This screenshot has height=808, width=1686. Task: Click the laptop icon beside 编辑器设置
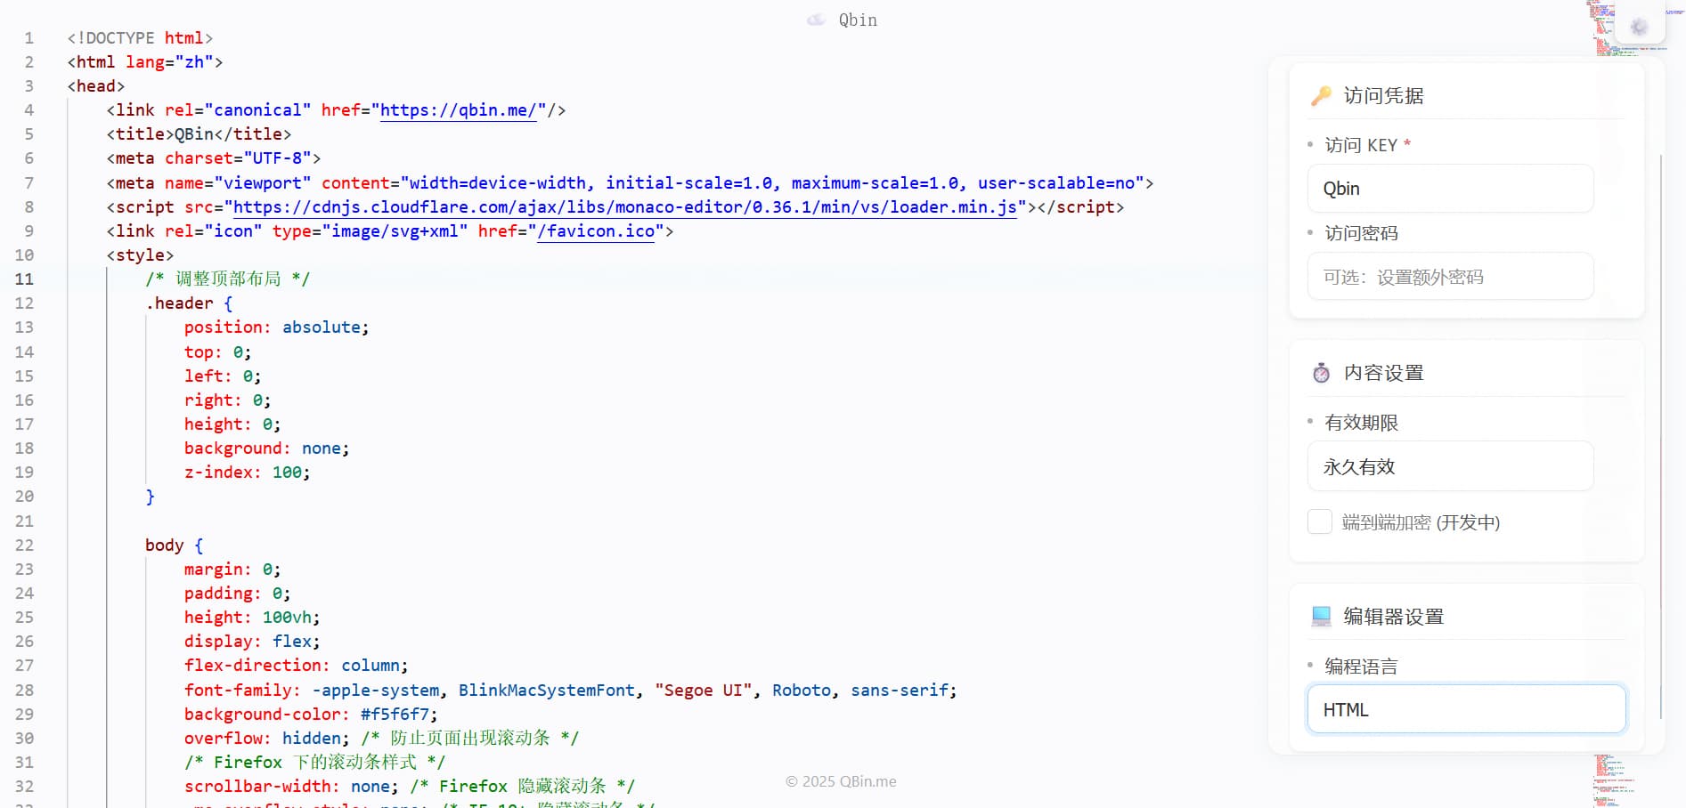point(1321,616)
